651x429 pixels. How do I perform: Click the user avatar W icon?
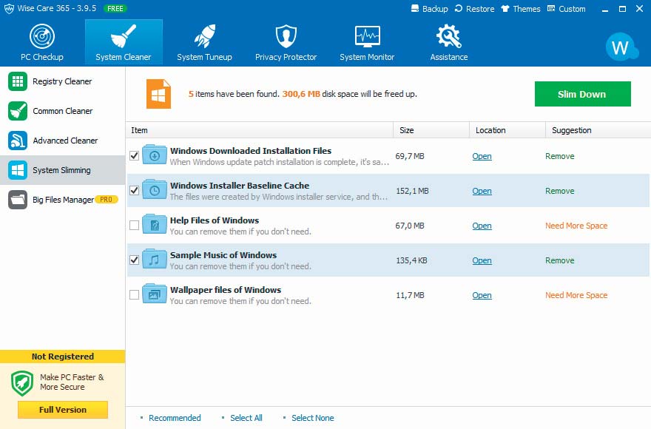[621, 47]
